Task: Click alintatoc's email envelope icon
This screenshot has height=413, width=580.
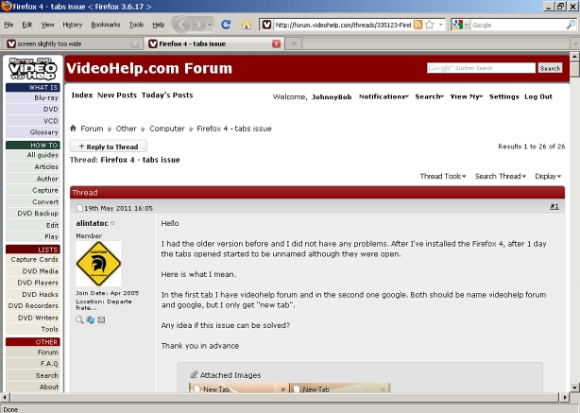Action: pos(101,319)
